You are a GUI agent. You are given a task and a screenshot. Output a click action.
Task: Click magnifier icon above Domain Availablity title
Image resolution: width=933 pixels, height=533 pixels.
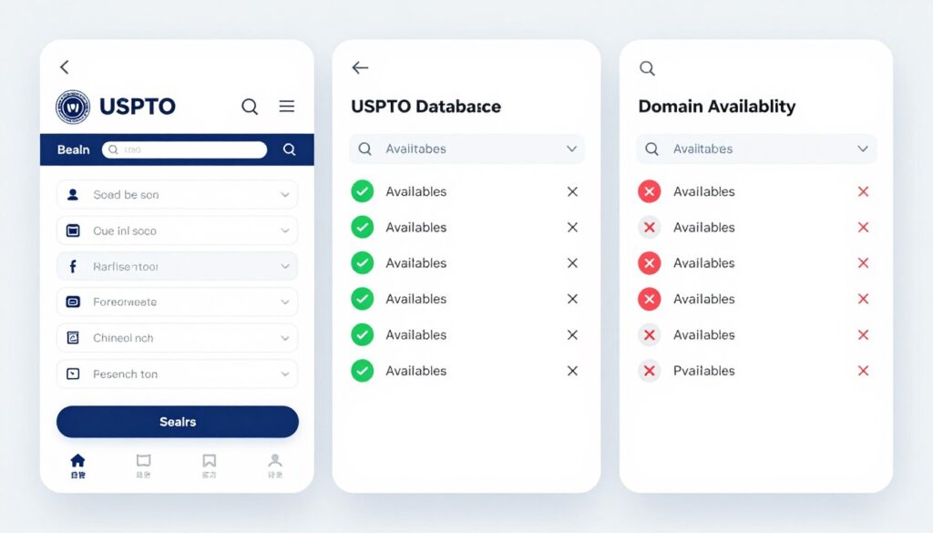[x=648, y=68]
